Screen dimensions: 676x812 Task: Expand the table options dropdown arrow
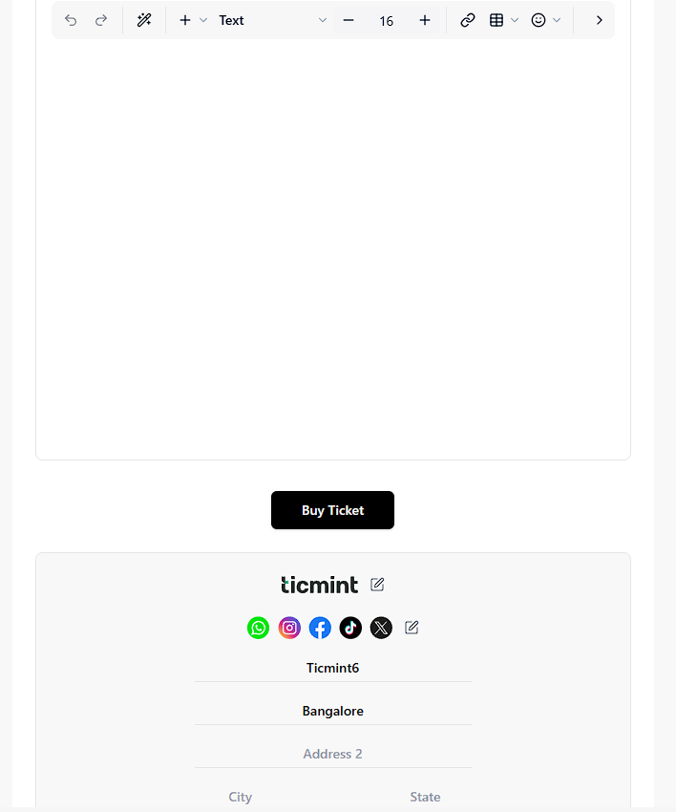click(515, 20)
